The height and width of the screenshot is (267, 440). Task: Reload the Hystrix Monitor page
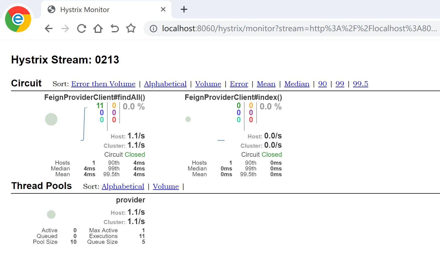[82, 28]
